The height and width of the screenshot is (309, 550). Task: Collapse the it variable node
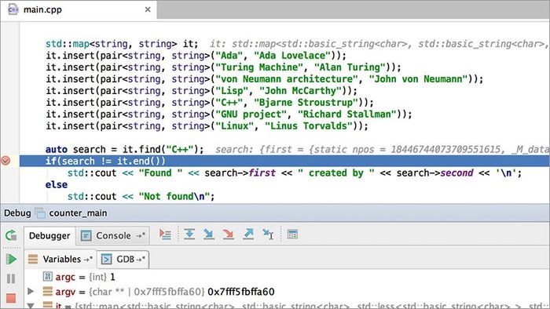point(31,306)
